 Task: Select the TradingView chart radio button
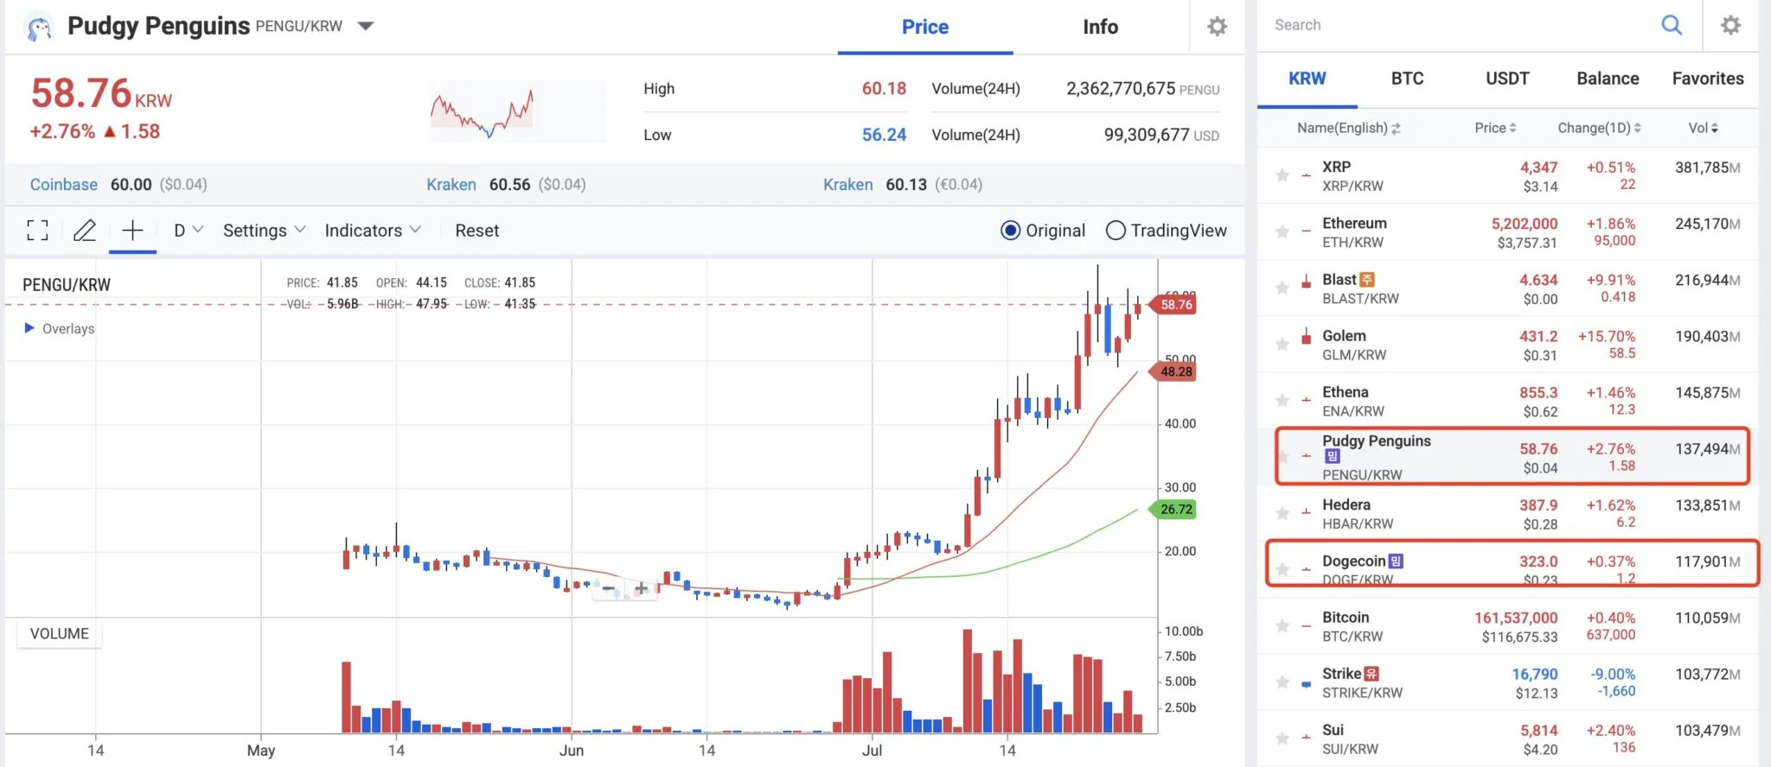1116,231
